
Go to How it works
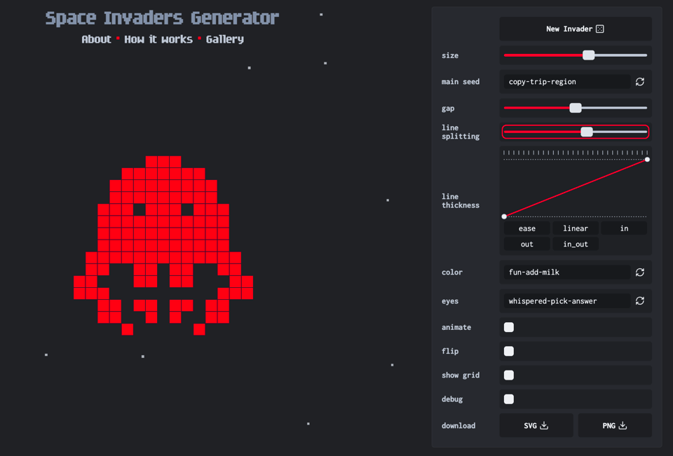click(x=158, y=39)
